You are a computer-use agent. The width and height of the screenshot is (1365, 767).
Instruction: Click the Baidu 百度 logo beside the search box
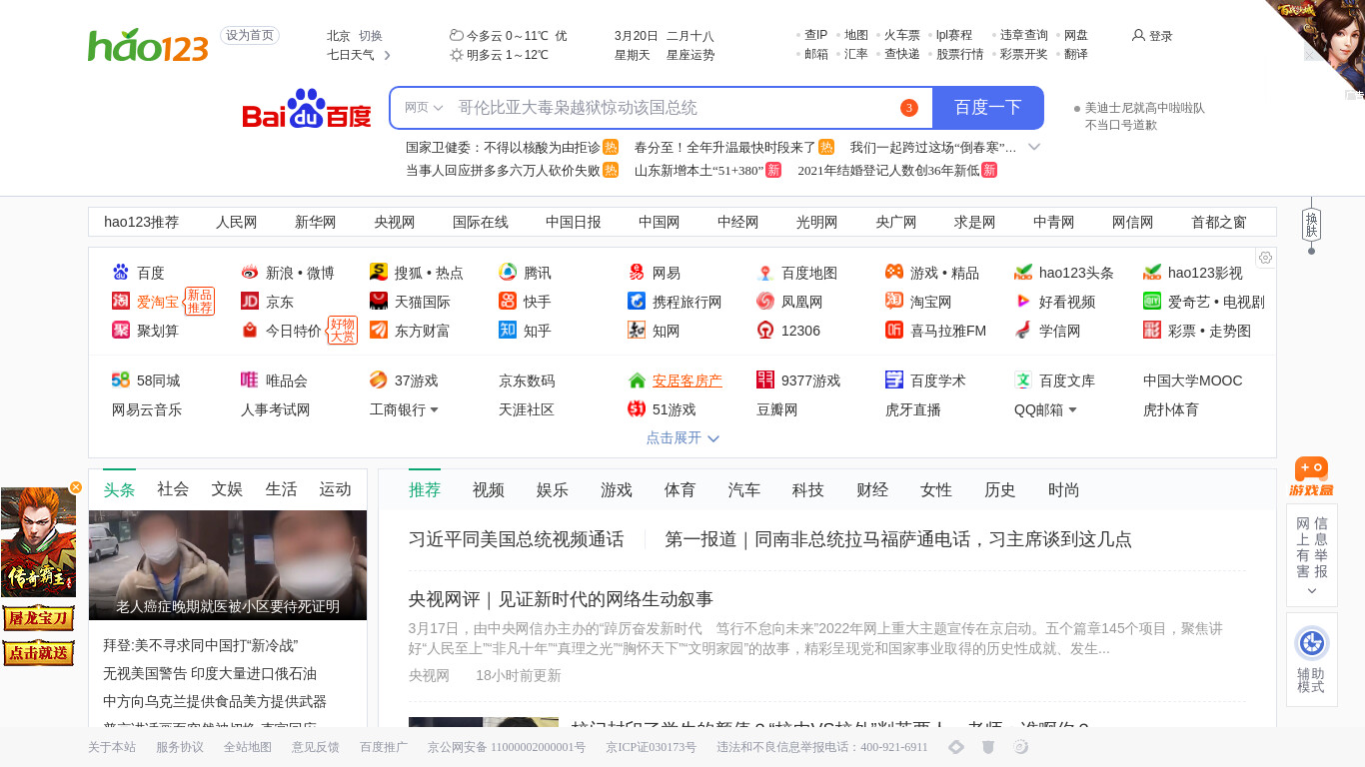(307, 109)
